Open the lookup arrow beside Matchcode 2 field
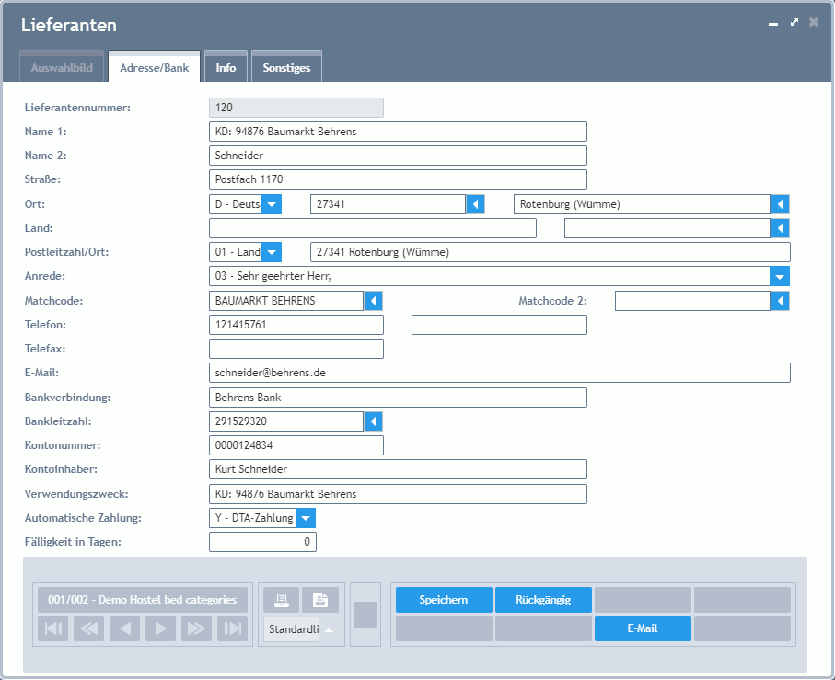The height and width of the screenshot is (680, 835). pyautogui.click(x=780, y=301)
